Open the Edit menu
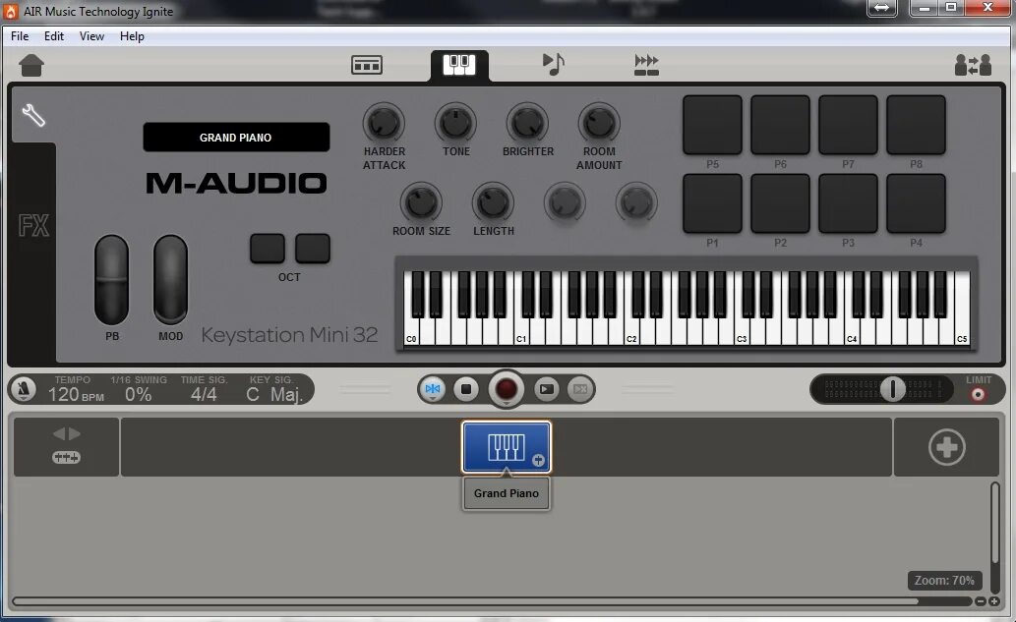 pos(54,36)
